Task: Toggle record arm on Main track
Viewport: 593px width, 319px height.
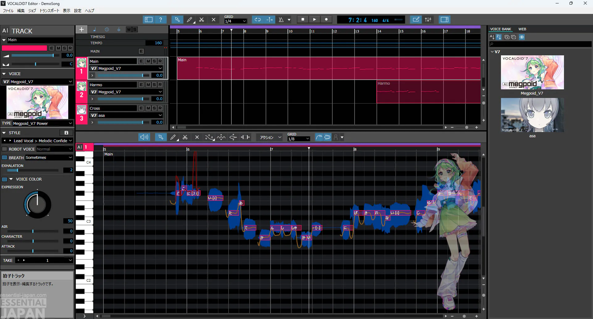Action: pyautogui.click(x=160, y=61)
